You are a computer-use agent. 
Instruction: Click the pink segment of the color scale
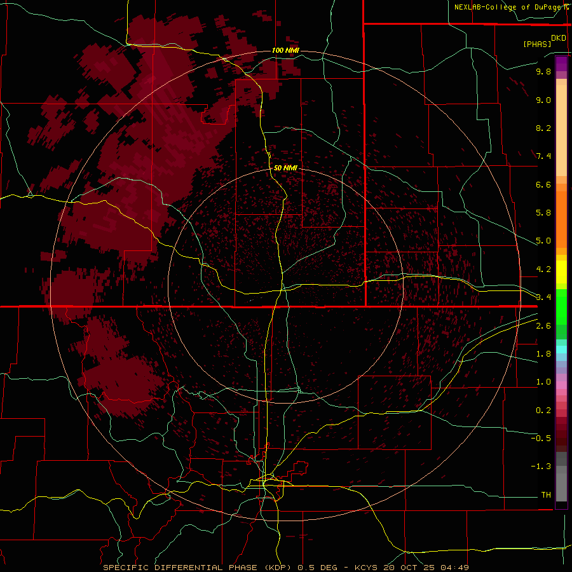[561, 385]
